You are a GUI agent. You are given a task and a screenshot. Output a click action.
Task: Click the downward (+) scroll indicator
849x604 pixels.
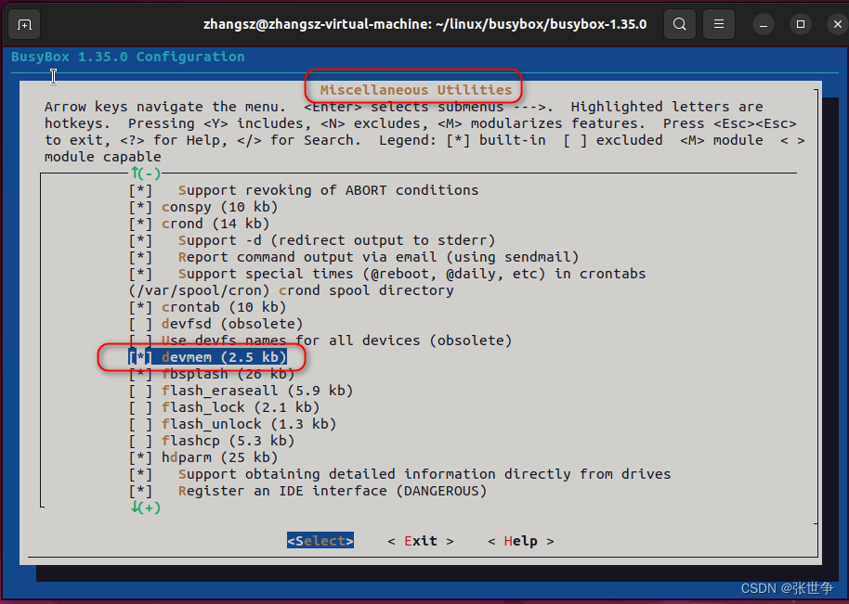coord(145,508)
